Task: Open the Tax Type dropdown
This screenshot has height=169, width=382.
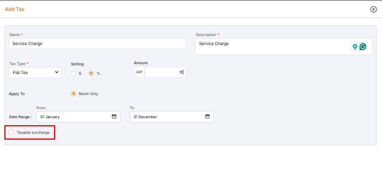Action: (x=35, y=72)
